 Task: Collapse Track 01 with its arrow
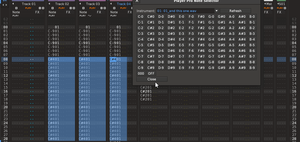point(13,4)
